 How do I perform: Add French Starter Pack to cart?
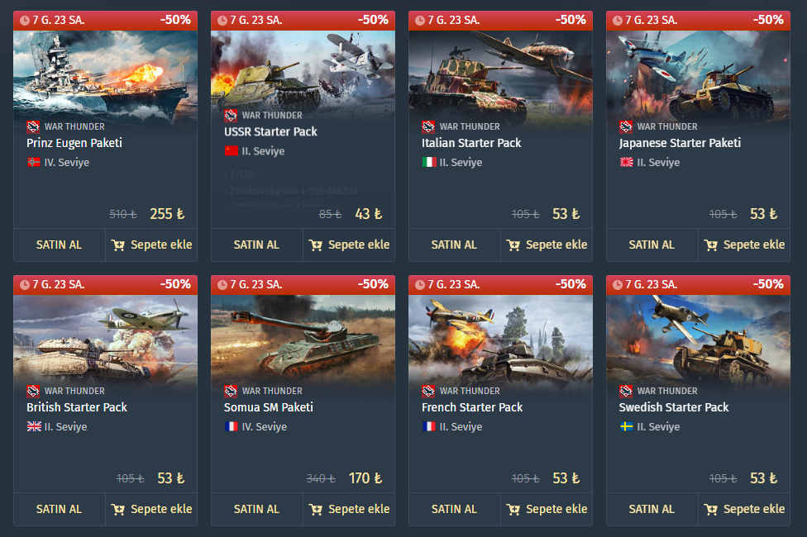[547, 509]
